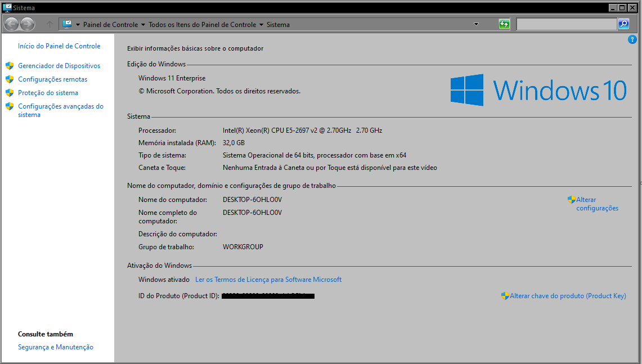Click the Sistema Operacional de 64 bits text
642x364 pixels.
click(315, 155)
